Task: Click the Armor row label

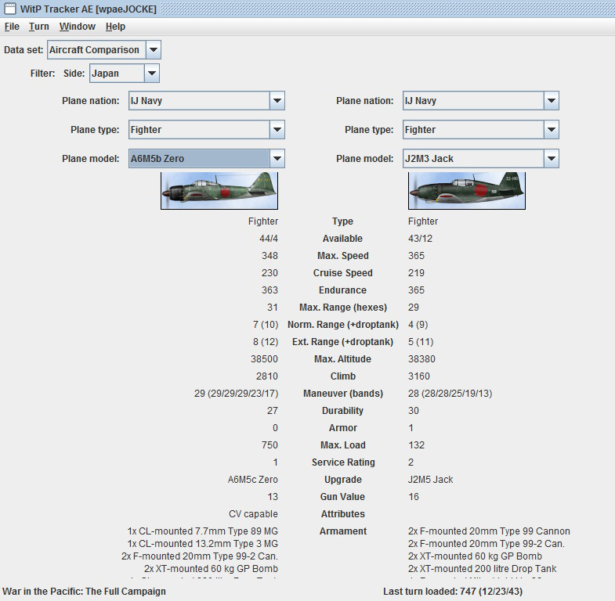Action: point(343,428)
